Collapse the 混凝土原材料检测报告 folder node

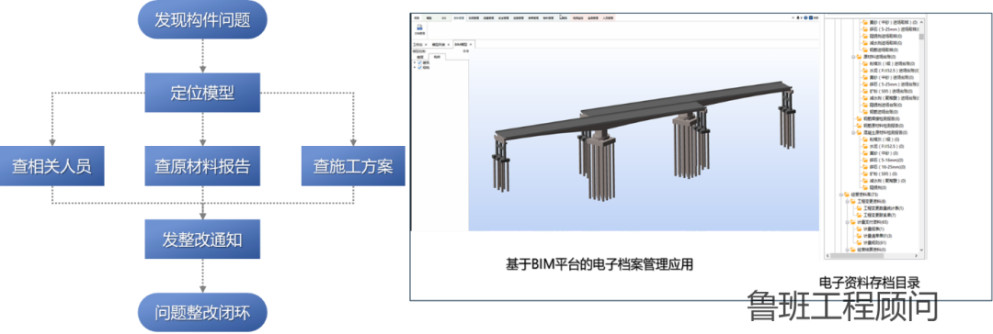click(853, 132)
